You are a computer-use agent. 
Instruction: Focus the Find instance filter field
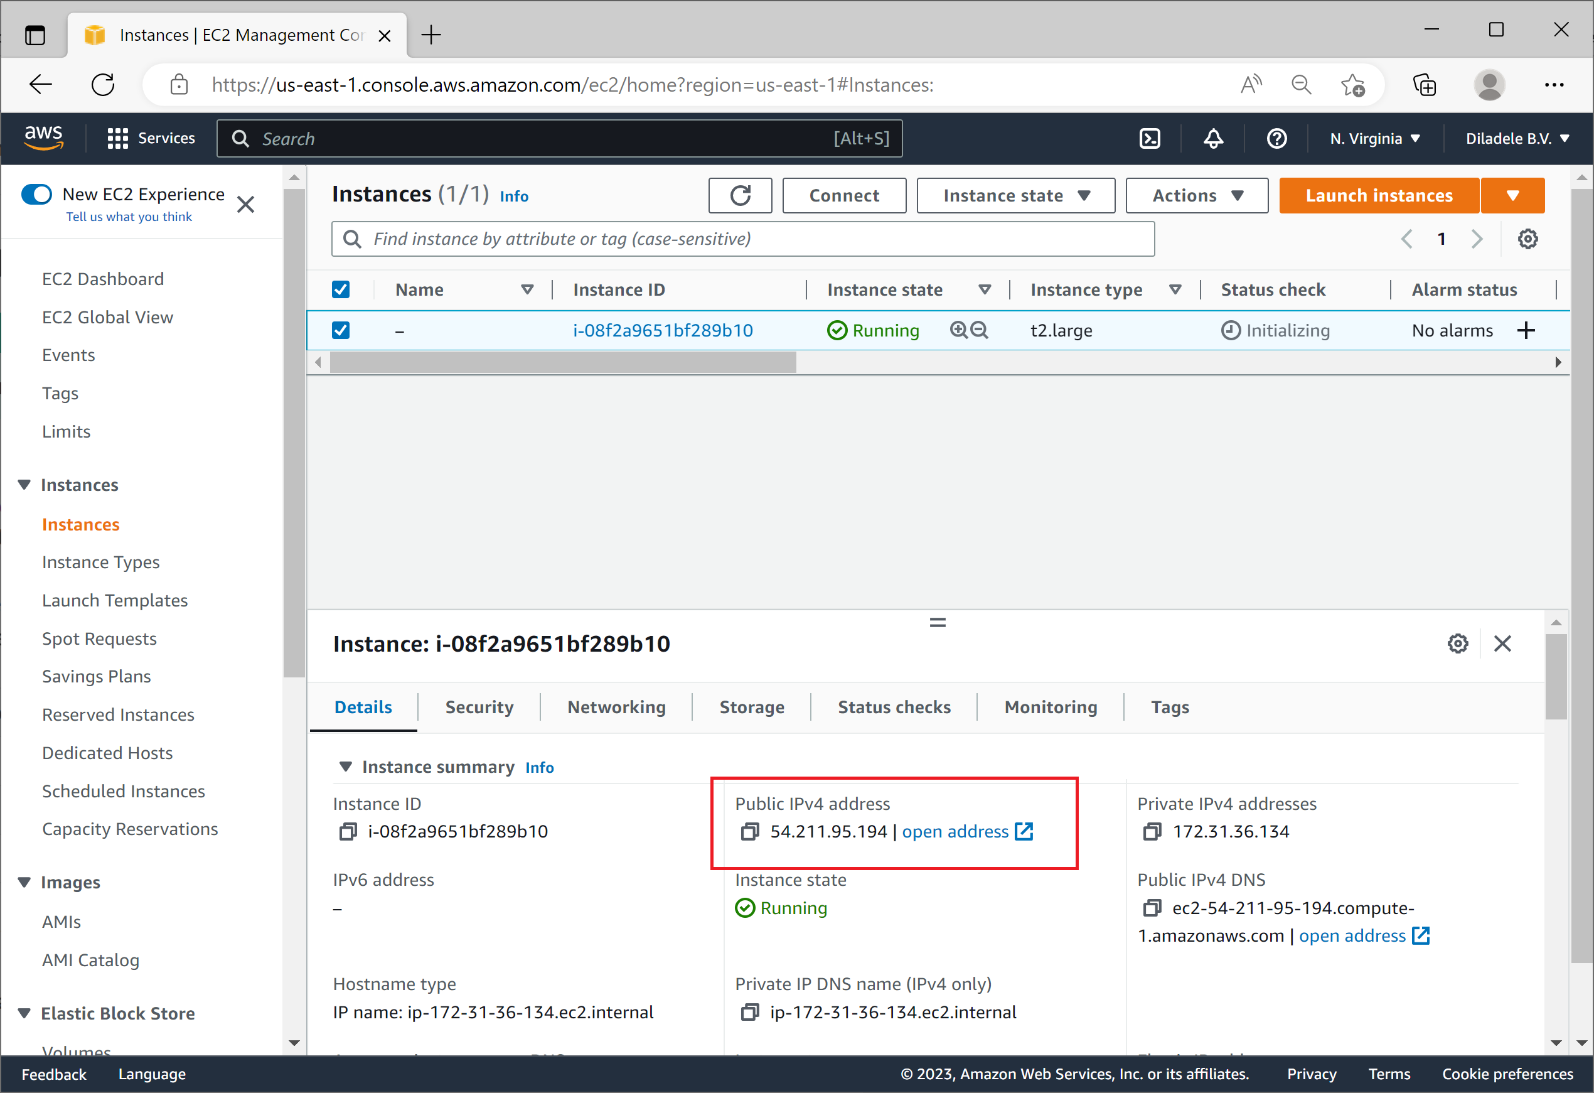pos(743,239)
